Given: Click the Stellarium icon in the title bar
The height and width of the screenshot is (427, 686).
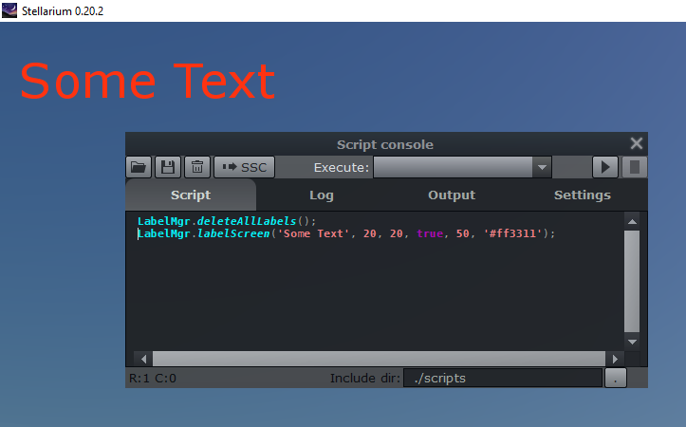Looking at the screenshot, I should [x=9, y=10].
